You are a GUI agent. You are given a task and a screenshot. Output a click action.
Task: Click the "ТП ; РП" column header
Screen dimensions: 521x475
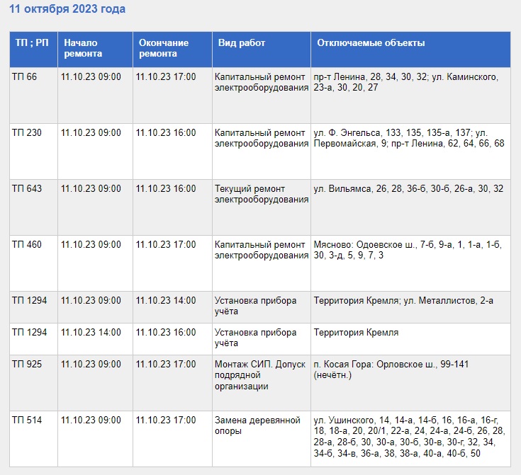(31, 43)
